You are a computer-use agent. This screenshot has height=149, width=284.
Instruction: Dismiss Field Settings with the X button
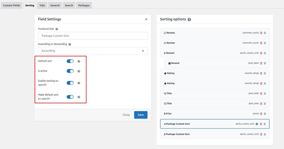click(x=146, y=19)
